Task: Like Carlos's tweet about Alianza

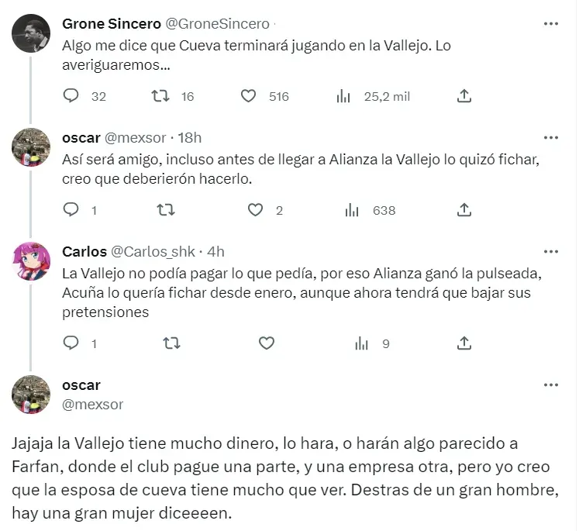Action: [x=267, y=343]
